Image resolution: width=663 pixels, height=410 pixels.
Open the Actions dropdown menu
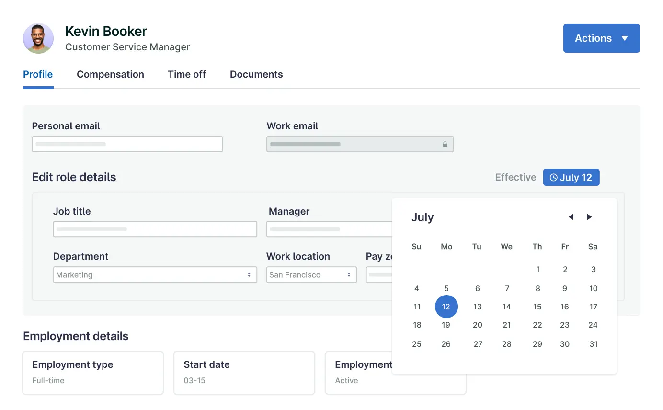click(601, 38)
